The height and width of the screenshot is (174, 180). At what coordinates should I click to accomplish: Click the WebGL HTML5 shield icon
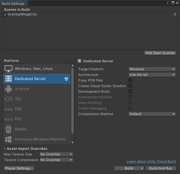click(x=8, y=129)
